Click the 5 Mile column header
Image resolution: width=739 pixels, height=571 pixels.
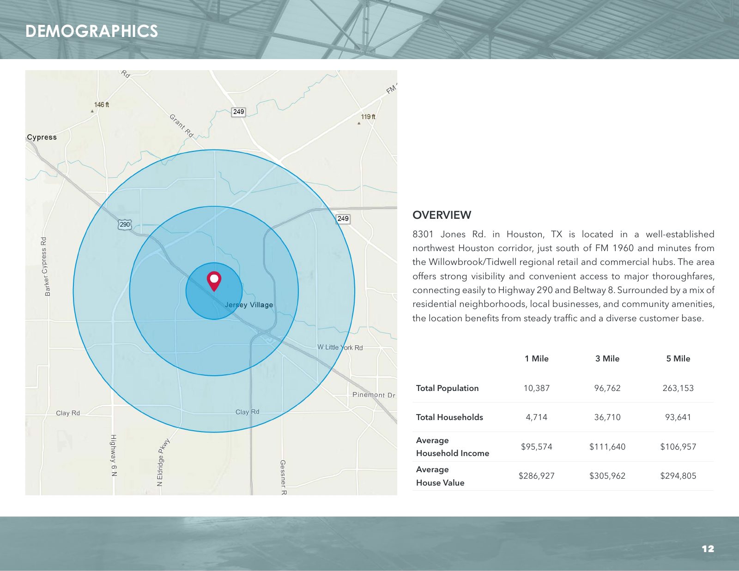[x=678, y=359]
